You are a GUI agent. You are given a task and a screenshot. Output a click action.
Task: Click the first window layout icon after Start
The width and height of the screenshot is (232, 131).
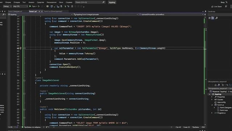coord(47,7)
